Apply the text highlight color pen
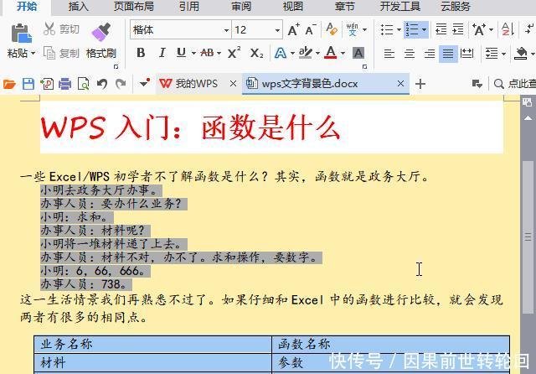Viewport: 536px width, 374px height. point(305,53)
